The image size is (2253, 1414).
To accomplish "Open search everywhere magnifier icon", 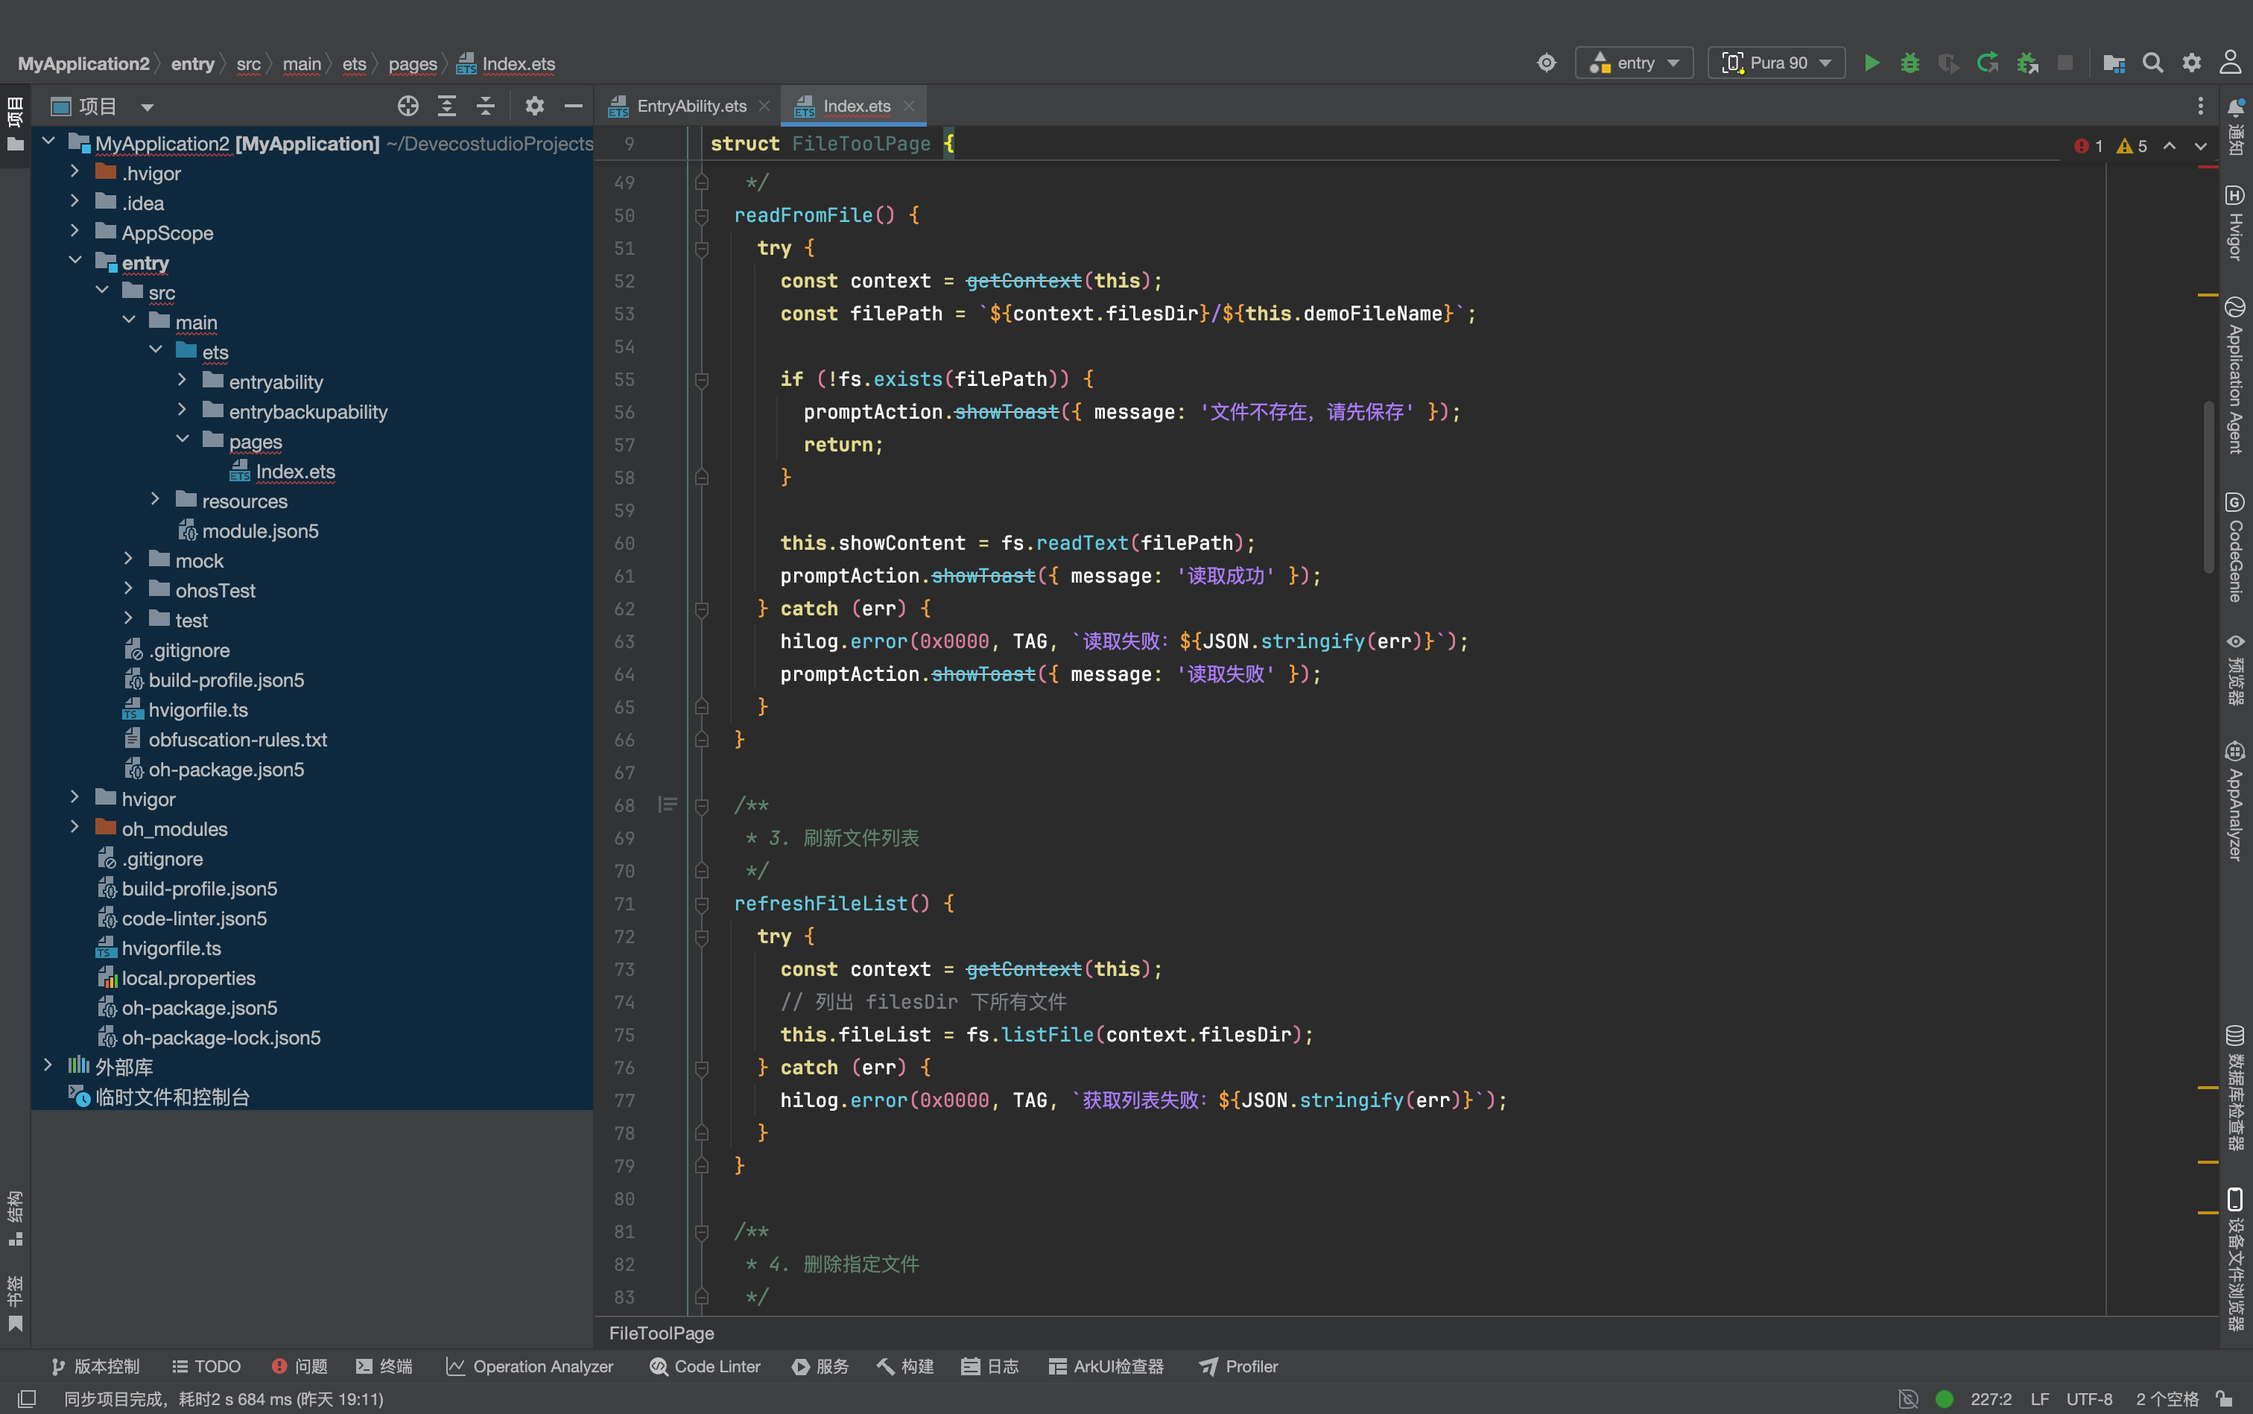I will click(2153, 63).
